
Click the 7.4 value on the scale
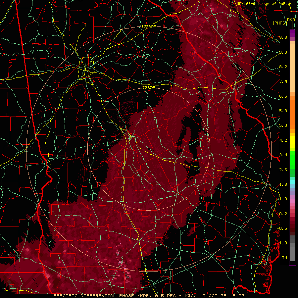pyautogui.click(x=283, y=81)
